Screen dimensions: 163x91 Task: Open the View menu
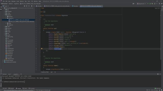[x=9, y=1]
